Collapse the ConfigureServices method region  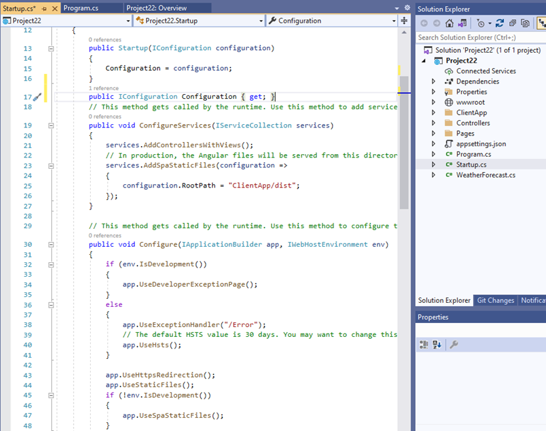[x=51, y=124]
